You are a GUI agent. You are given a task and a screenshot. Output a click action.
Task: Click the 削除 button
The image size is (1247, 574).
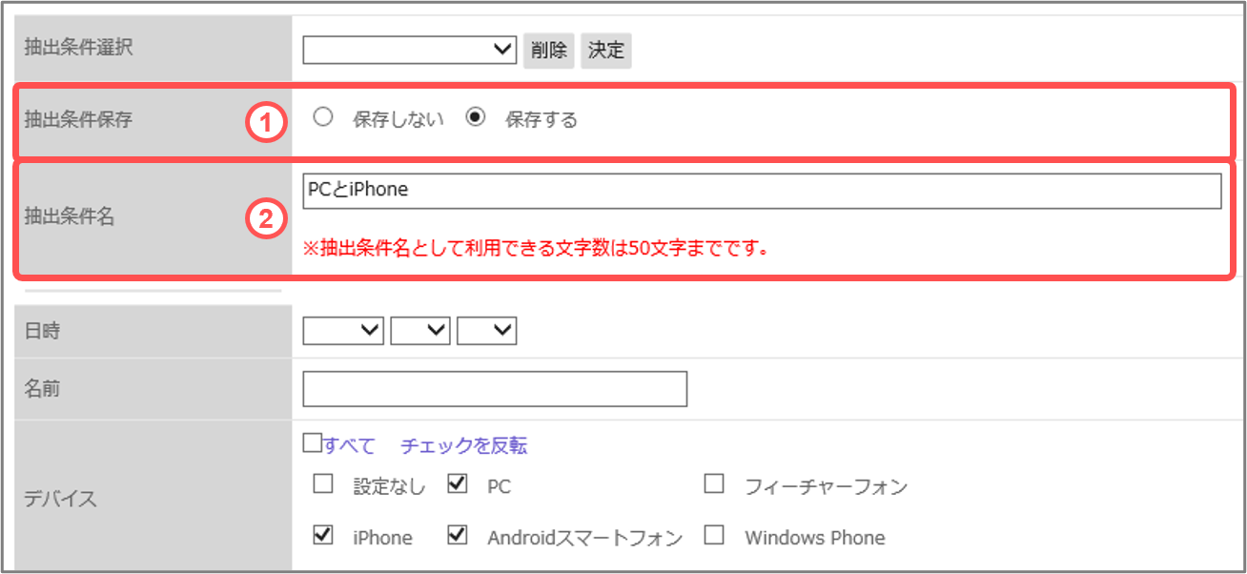coord(549,51)
